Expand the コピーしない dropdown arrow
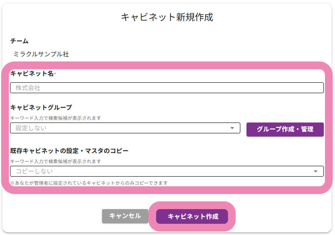 [316, 171]
